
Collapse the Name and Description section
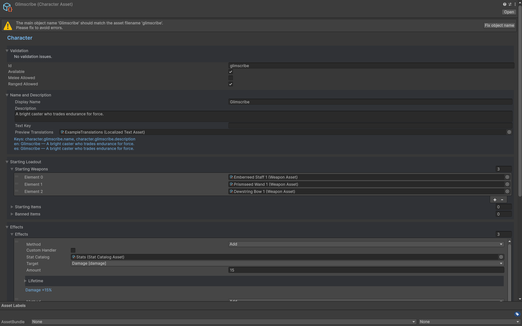tap(7, 95)
